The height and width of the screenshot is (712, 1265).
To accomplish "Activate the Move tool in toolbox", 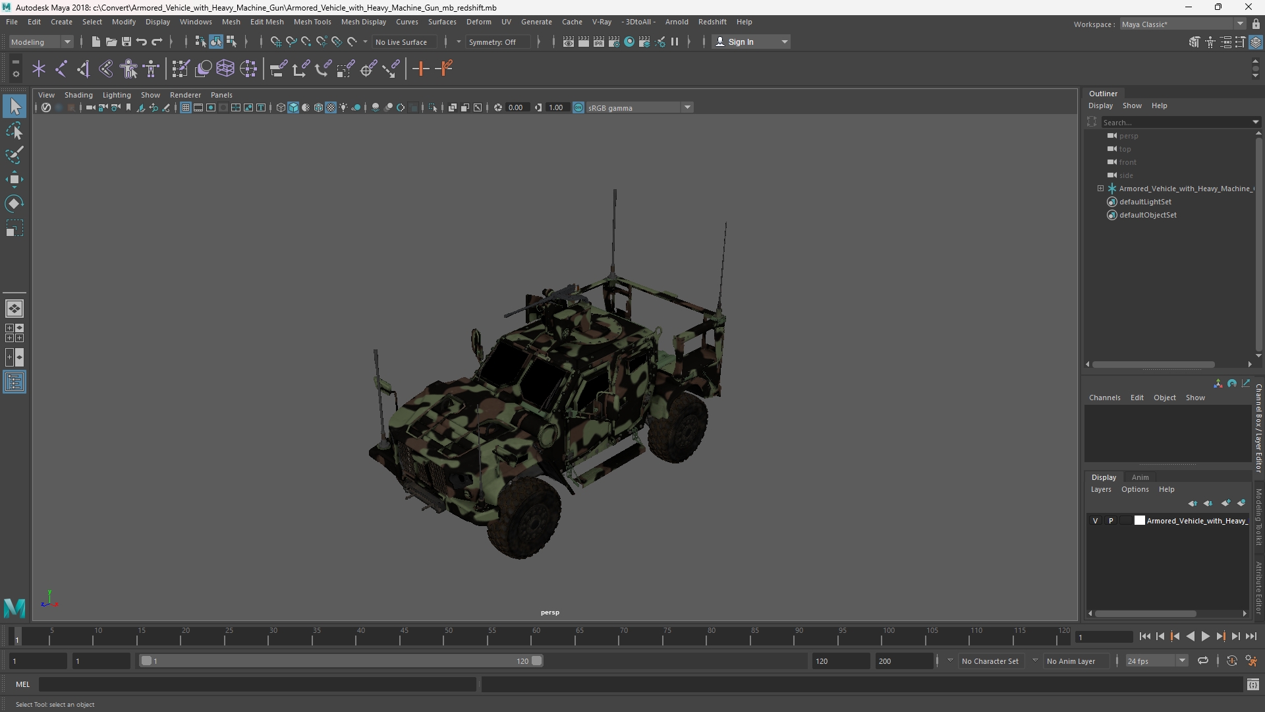I will [14, 179].
